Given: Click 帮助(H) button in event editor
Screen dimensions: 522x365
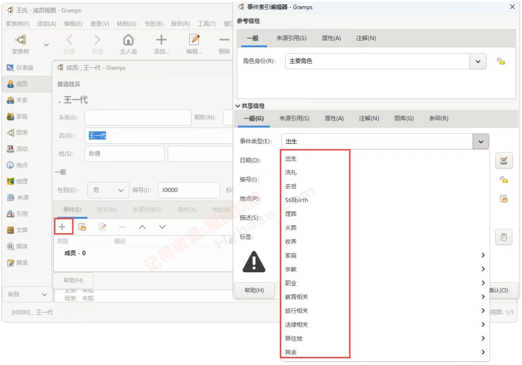Looking at the screenshot, I should (254, 290).
